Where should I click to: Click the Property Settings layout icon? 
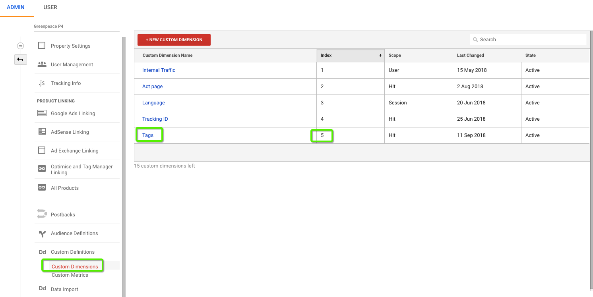[x=42, y=46]
